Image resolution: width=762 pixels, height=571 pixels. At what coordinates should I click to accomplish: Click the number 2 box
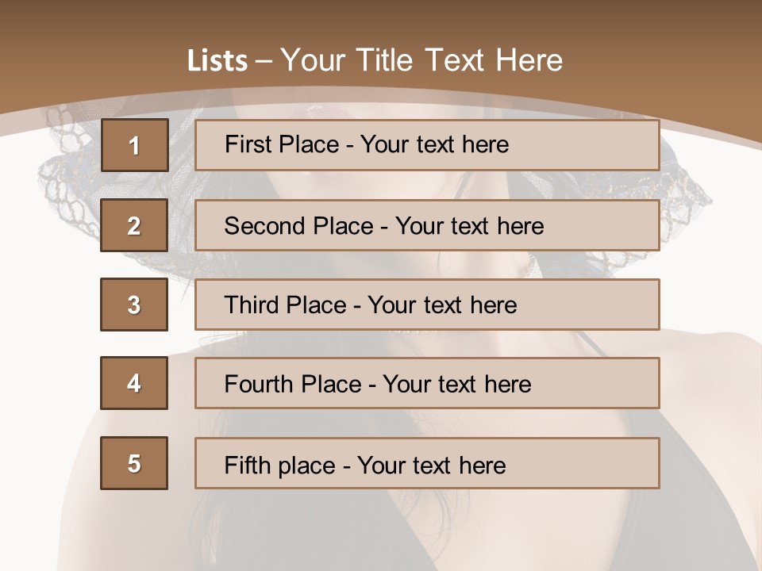tap(134, 225)
